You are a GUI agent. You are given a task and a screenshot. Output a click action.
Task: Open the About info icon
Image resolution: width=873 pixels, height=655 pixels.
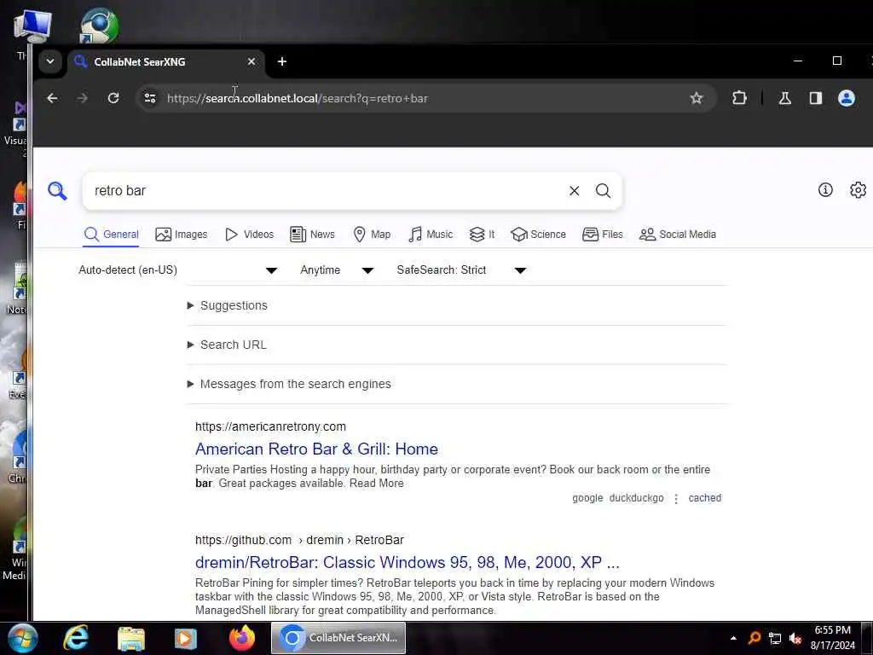point(825,190)
